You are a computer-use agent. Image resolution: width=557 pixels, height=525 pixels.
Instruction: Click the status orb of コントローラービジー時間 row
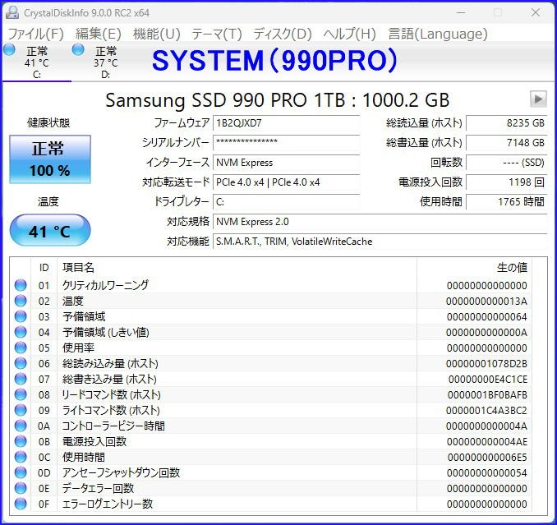tap(21, 426)
